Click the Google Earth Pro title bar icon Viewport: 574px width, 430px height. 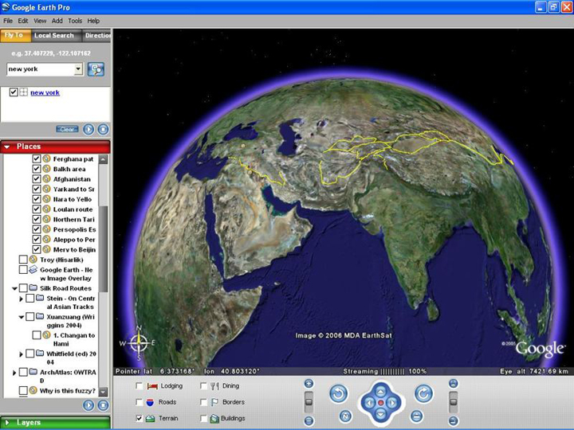pyautogui.click(x=6, y=7)
